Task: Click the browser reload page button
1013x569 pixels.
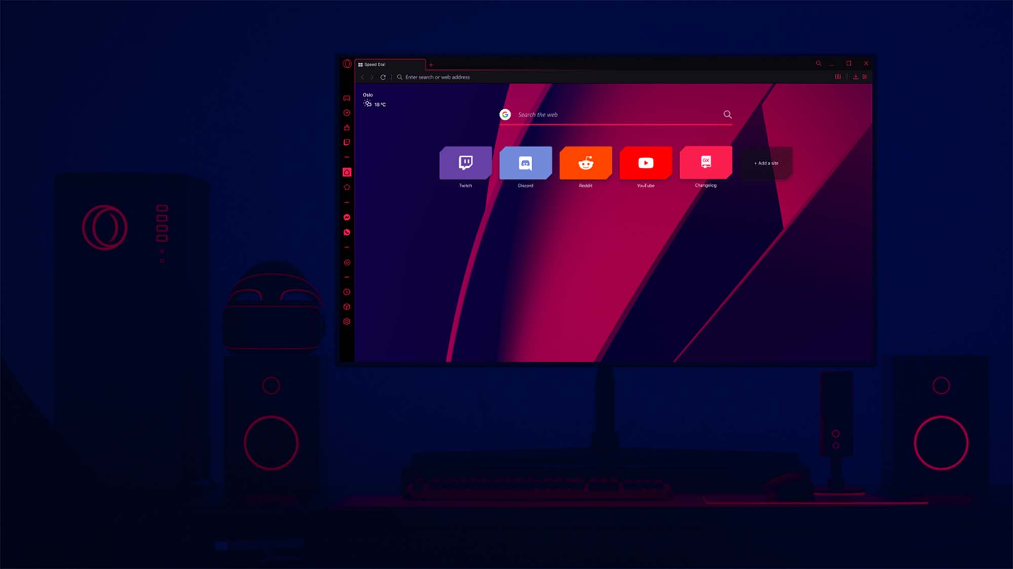Action: tap(383, 77)
